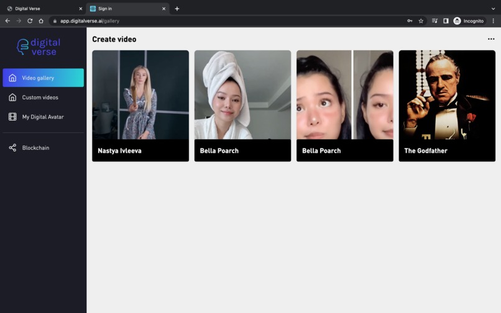Open the three-dot menu next to Create video
Viewport: 501px width, 313px height.
click(491, 39)
